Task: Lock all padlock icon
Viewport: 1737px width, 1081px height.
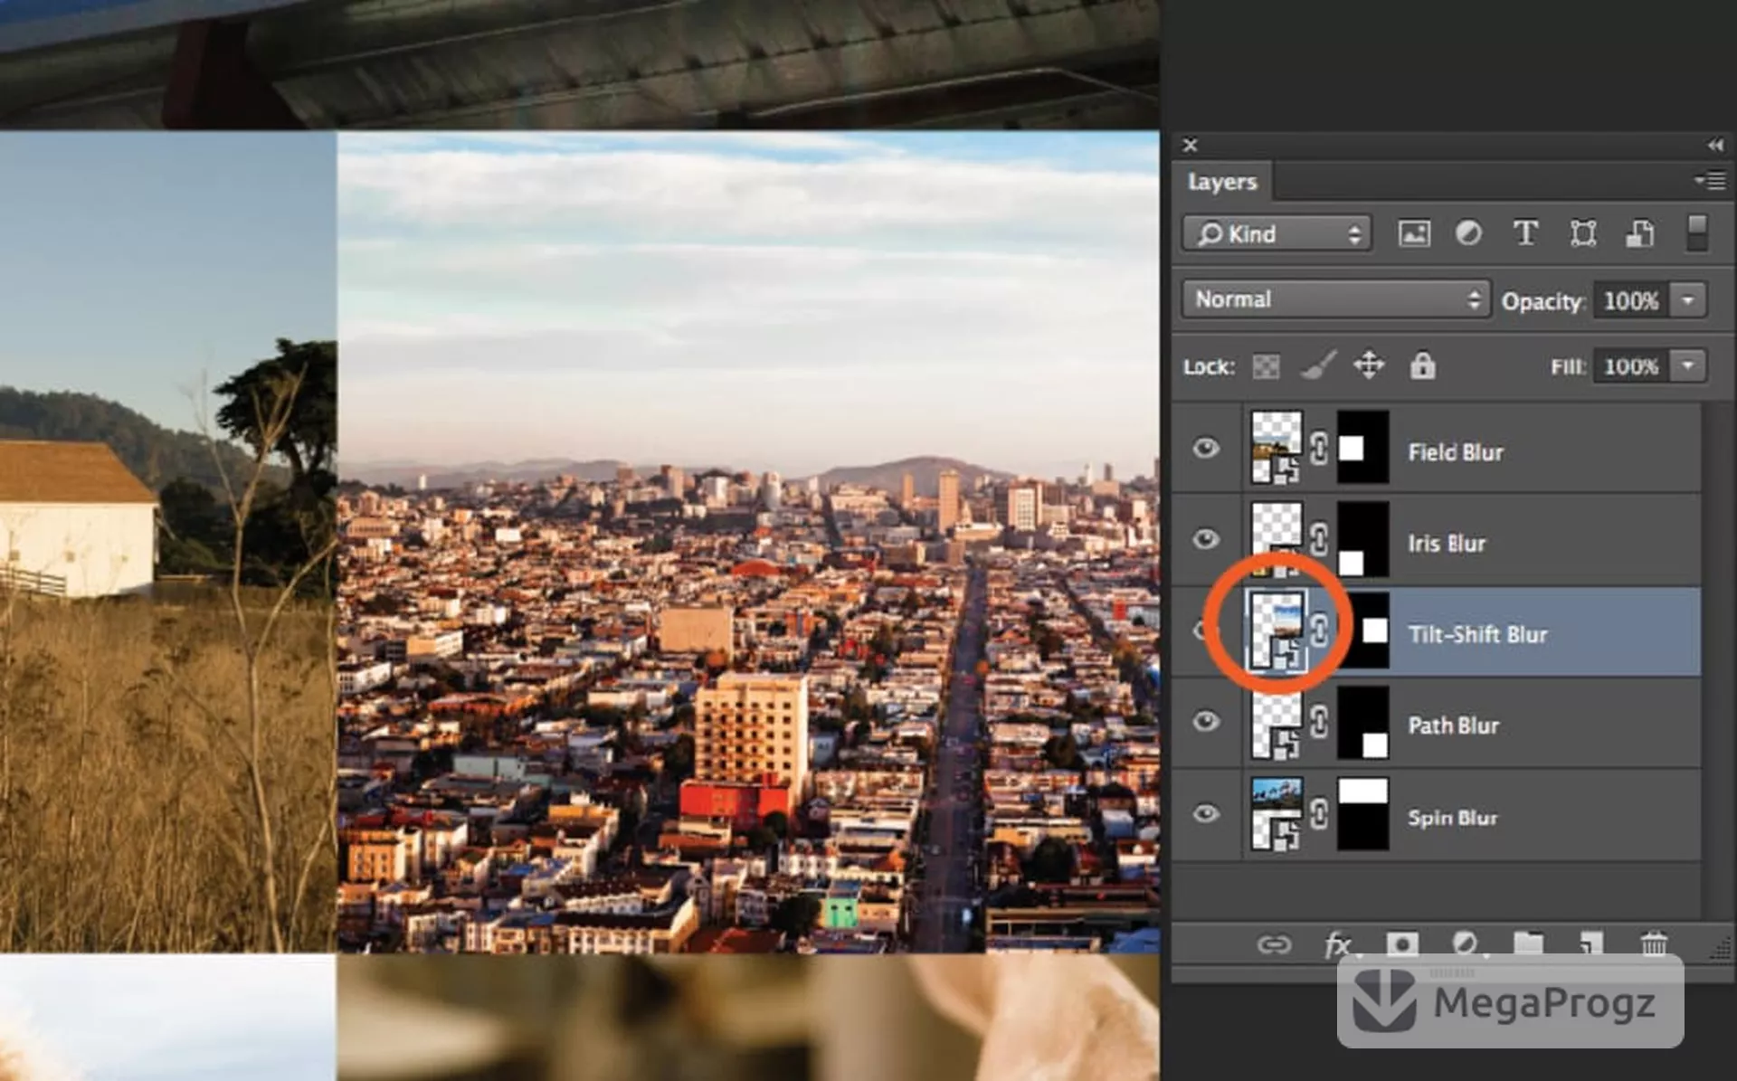Action: click(1422, 365)
